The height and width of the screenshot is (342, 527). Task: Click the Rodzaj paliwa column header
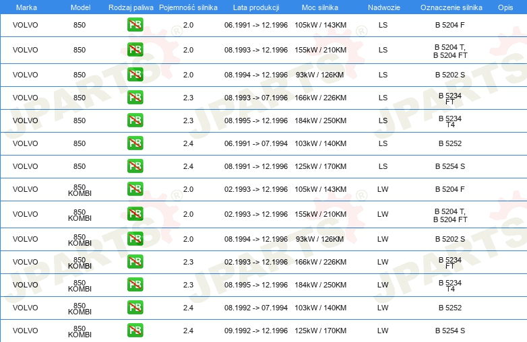[x=131, y=7]
